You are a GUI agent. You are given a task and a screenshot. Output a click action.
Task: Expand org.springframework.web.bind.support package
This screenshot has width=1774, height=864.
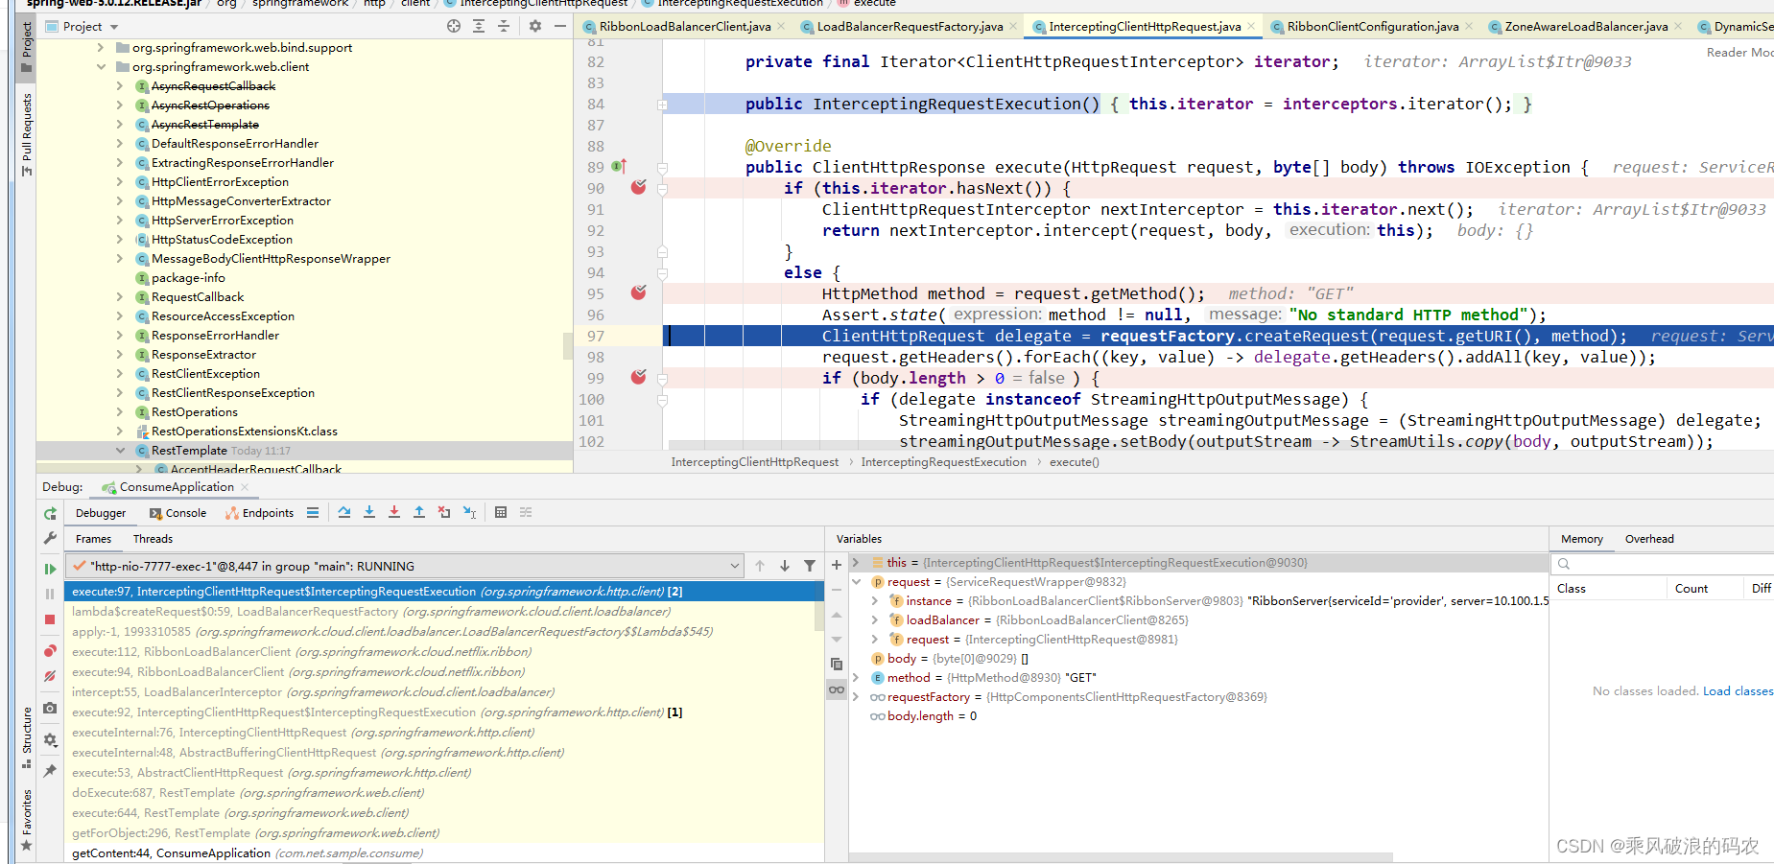(101, 48)
